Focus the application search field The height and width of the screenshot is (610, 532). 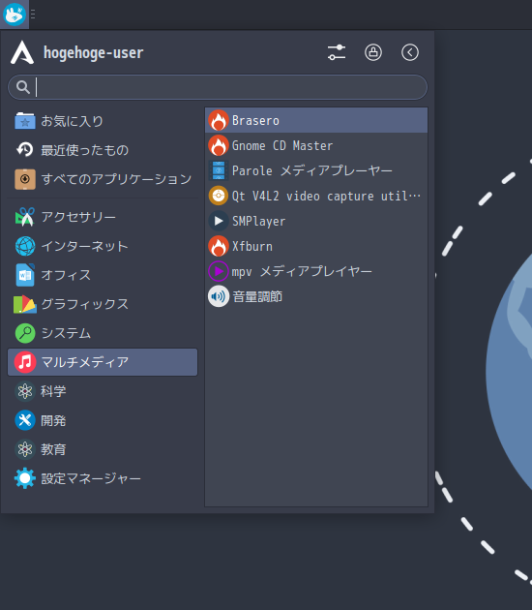218,87
